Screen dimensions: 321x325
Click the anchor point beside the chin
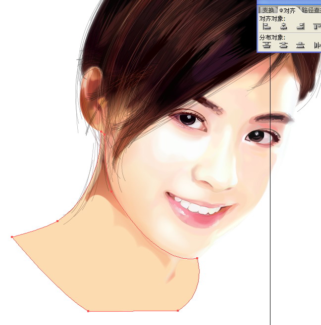pos(197,258)
